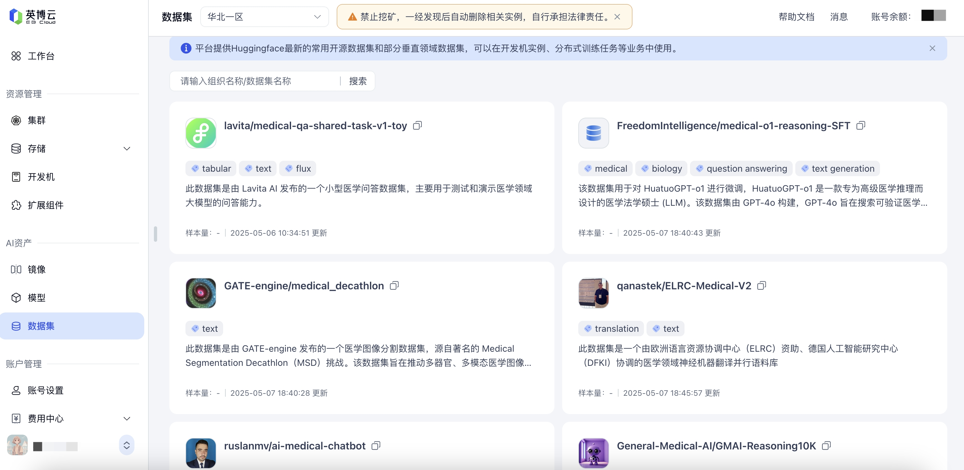Image resolution: width=964 pixels, height=470 pixels.
Task: Open qanastek/ELRC-Medical-V2 title
Action: click(x=684, y=286)
